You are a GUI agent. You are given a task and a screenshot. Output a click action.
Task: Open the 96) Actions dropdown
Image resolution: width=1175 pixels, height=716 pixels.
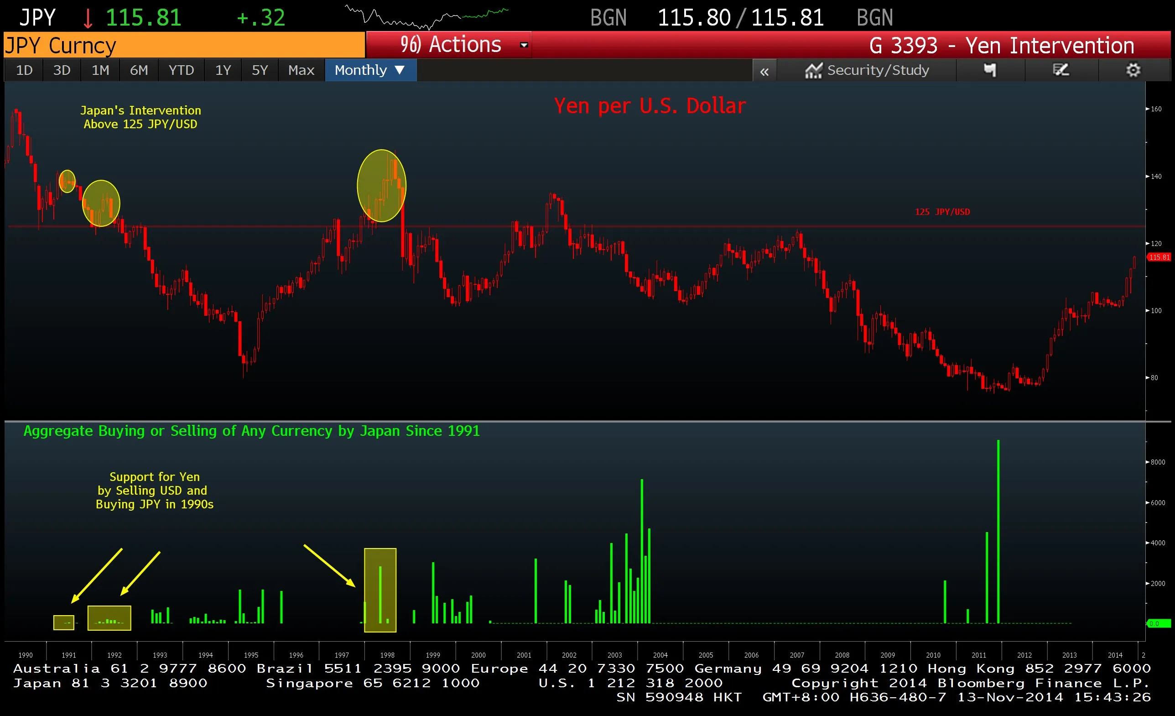coord(450,44)
